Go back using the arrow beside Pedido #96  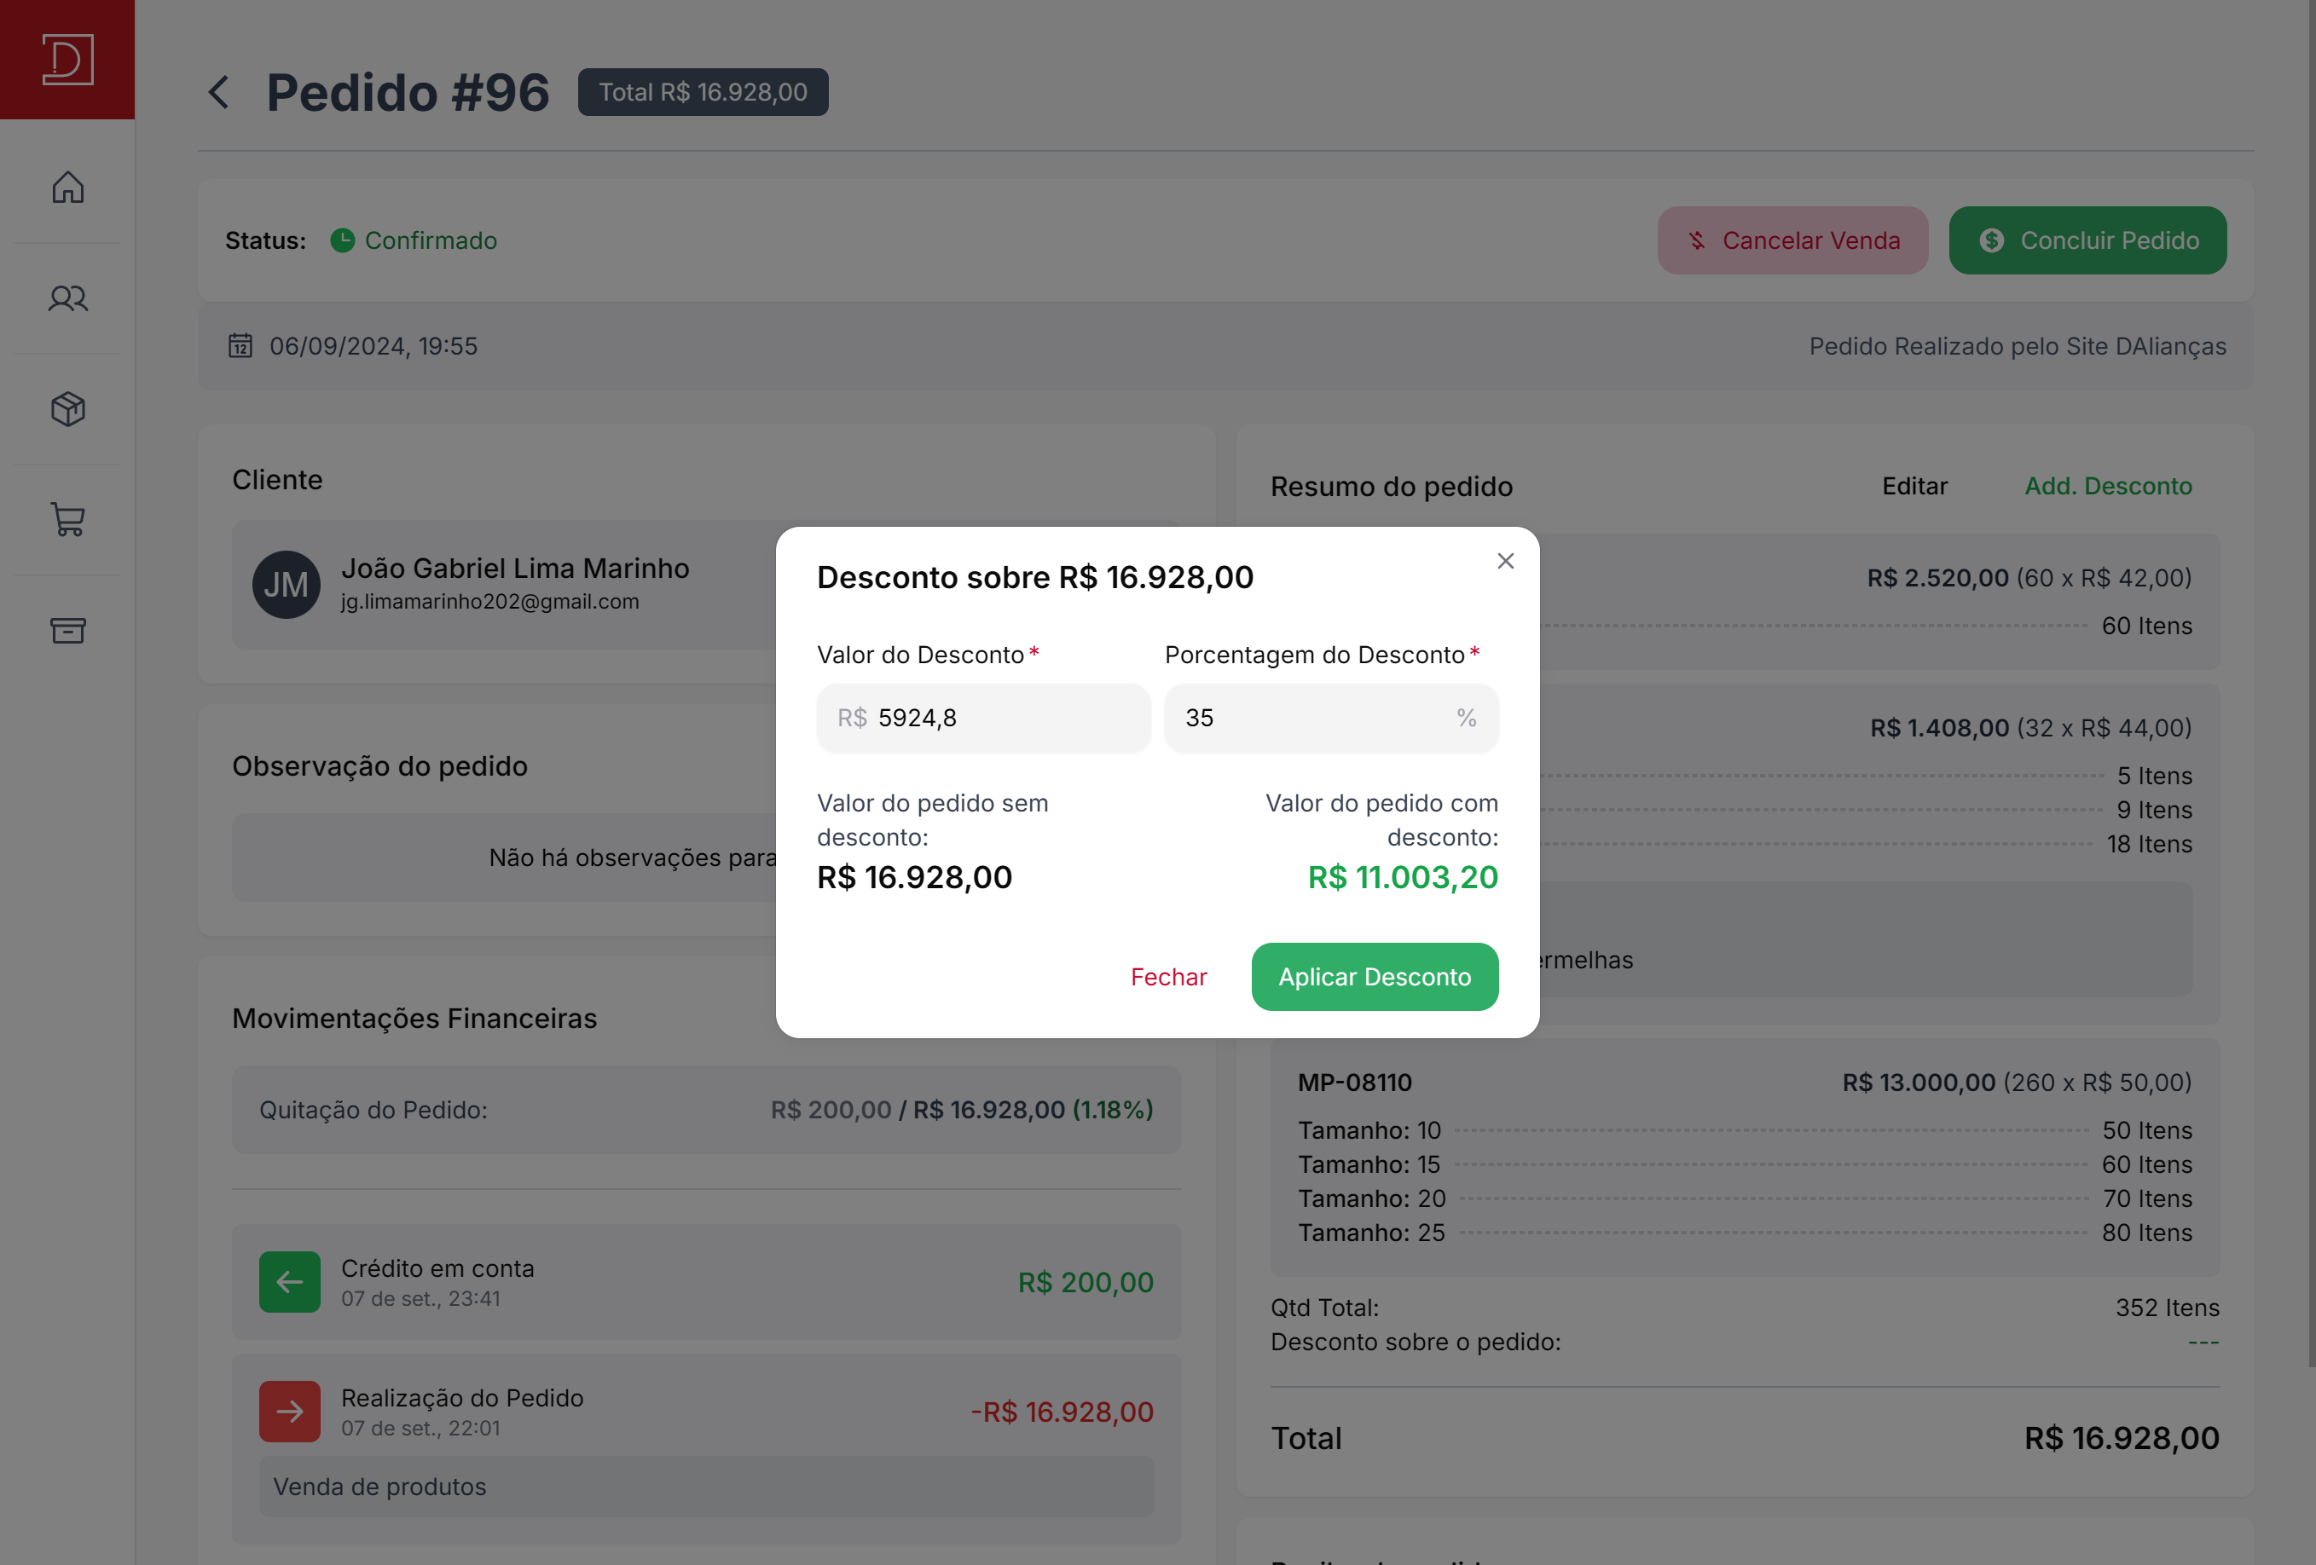click(218, 92)
